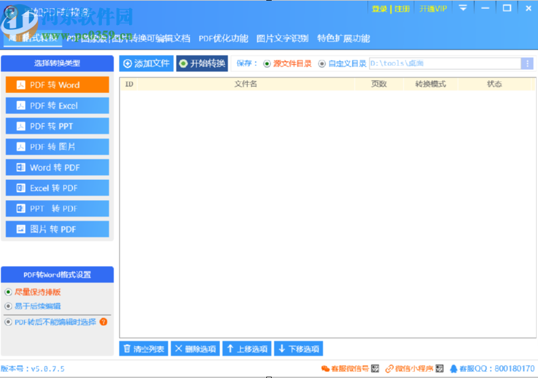Select the 图片转PDF option
The image size is (538, 378).
pos(57,229)
